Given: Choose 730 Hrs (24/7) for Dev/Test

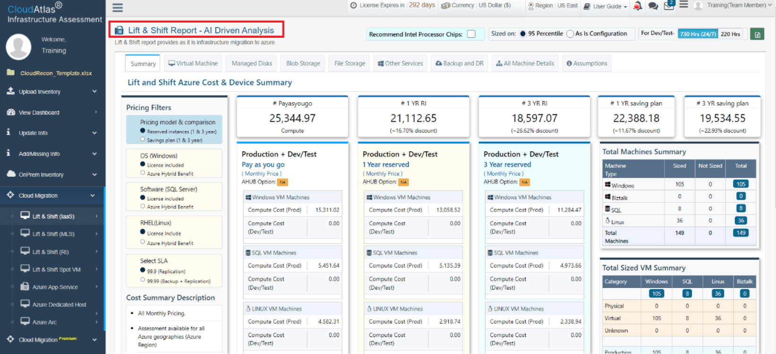Looking at the screenshot, I should (698, 34).
